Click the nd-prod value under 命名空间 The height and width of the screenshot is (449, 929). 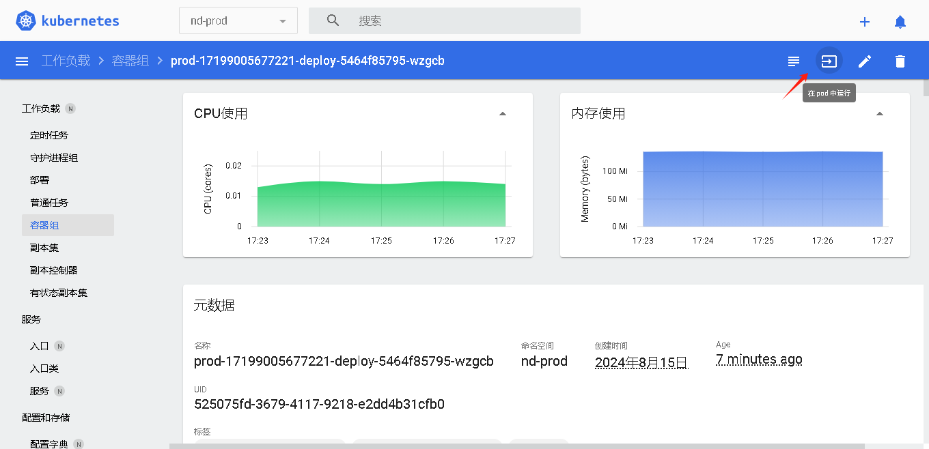pyautogui.click(x=544, y=361)
